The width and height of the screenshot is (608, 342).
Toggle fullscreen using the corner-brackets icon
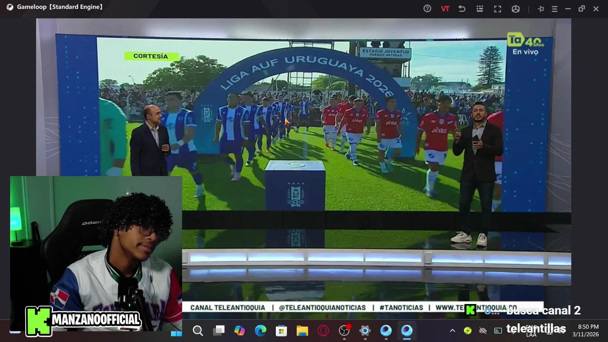497,9
